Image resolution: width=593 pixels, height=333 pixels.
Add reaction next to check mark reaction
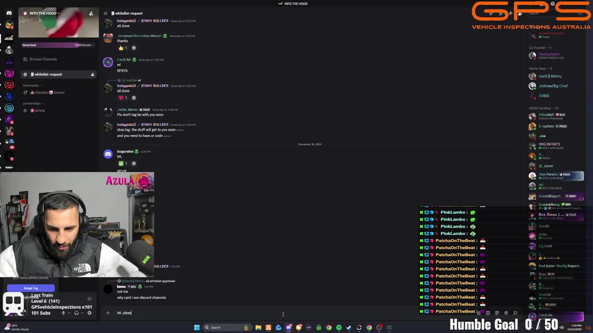(134, 164)
